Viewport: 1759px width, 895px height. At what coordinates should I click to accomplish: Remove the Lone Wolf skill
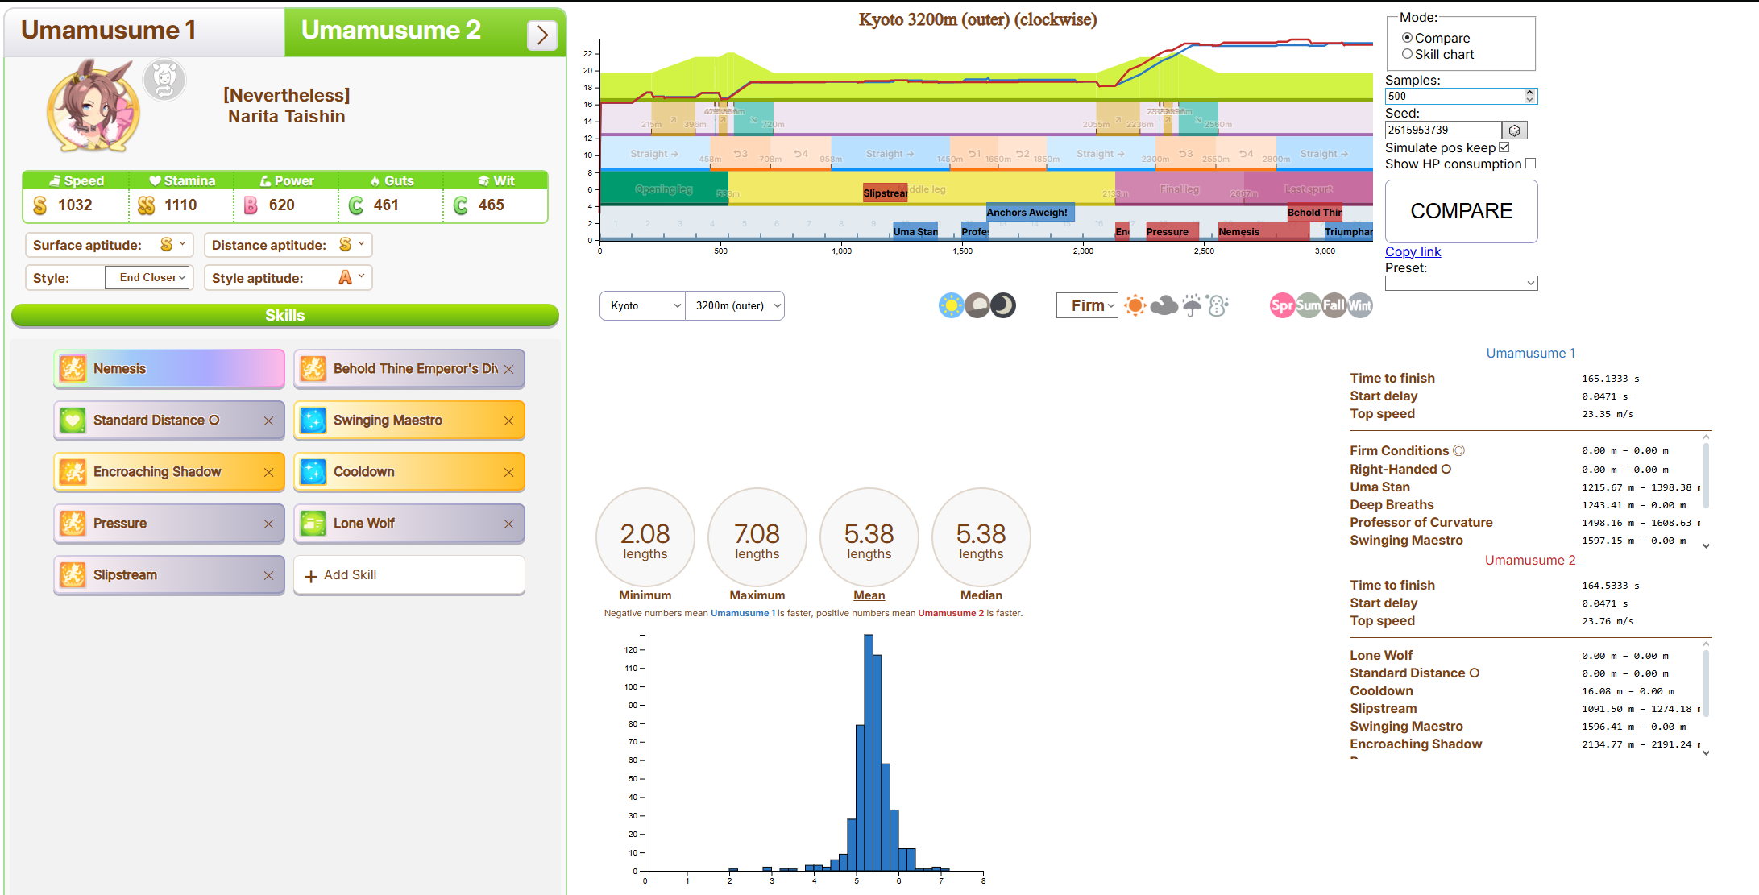tap(509, 524)
